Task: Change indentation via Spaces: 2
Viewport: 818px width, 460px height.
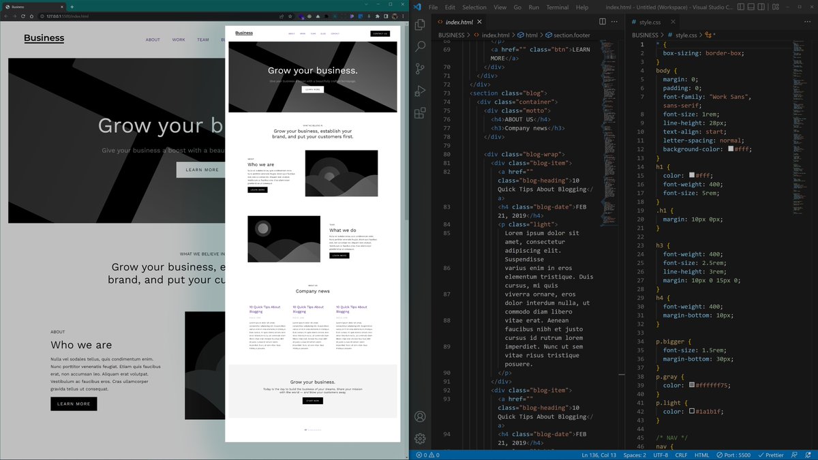Action: (635, 455)
